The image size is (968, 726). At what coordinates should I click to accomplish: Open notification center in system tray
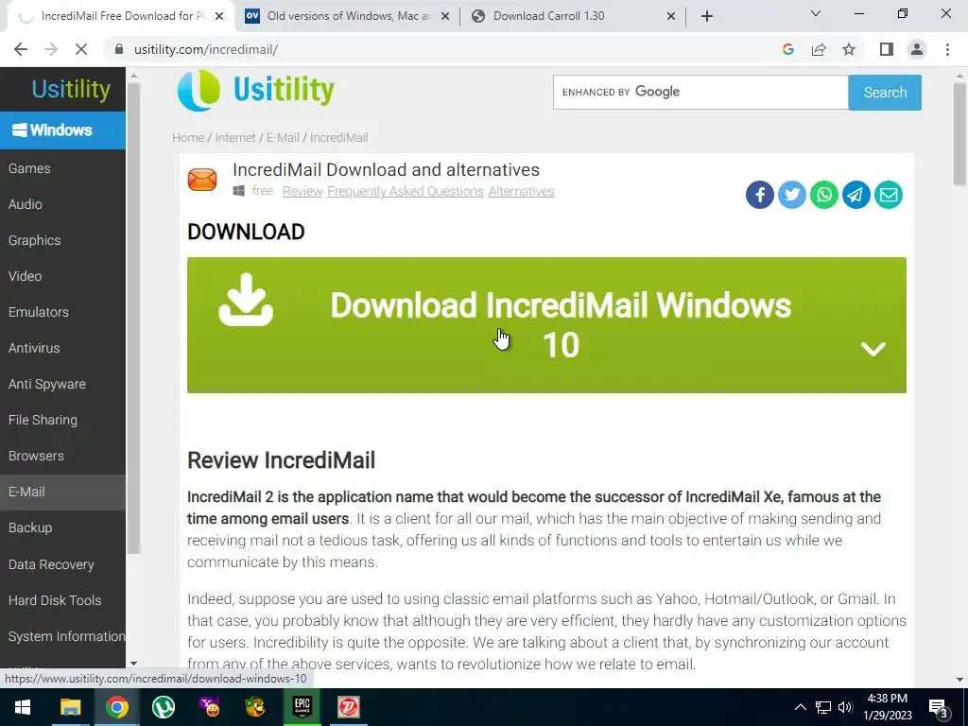point(939,707)
